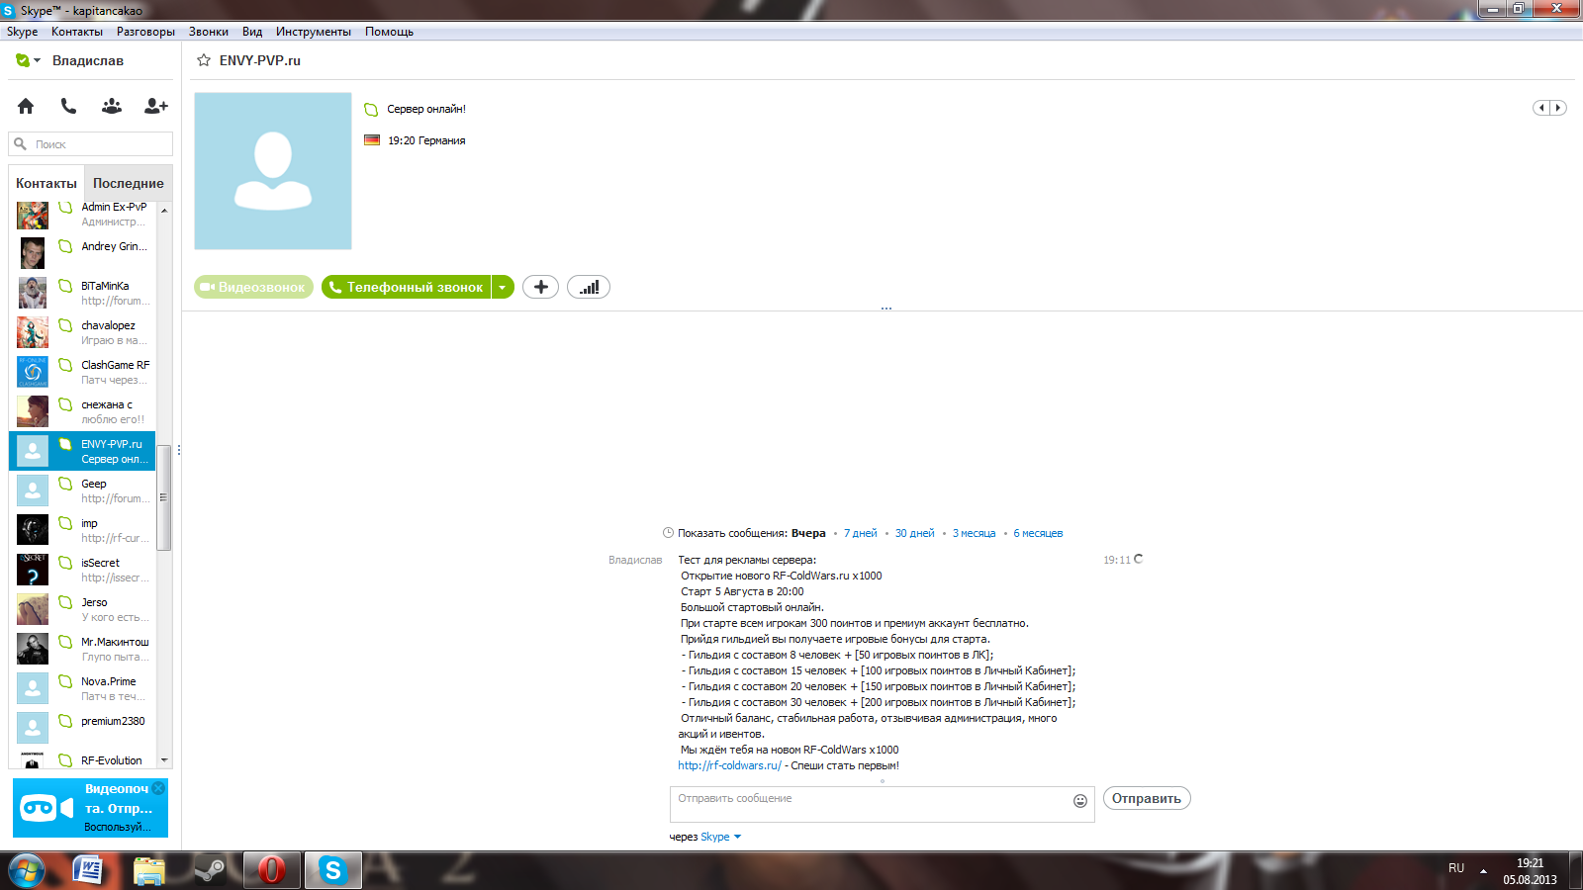Show hidden system tray icons arrow
Viewport: 1583px width, 890px height.
click(x=1483, y=870)
